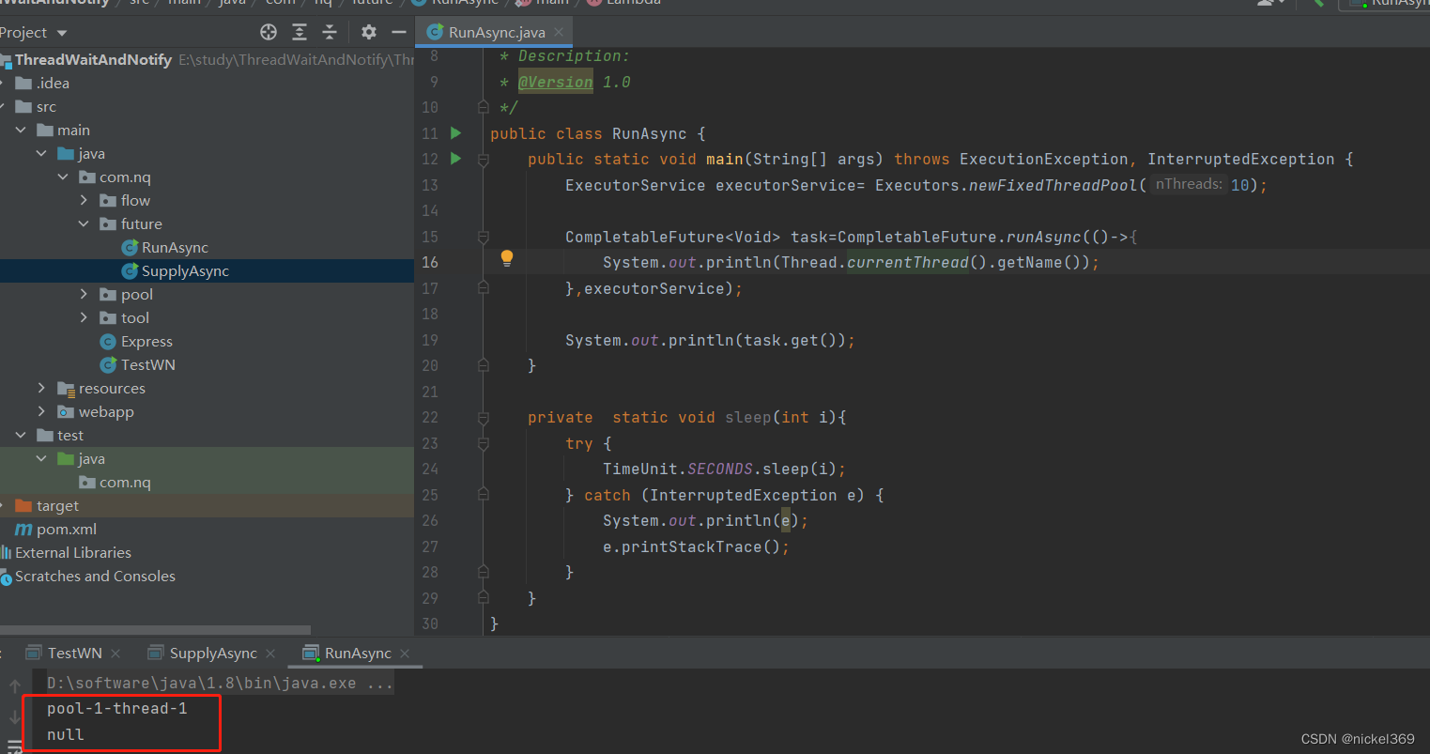Screen dimensions: 1430x754
Task: Close the RunAsync.java editor tab
Action: point(559,32)
